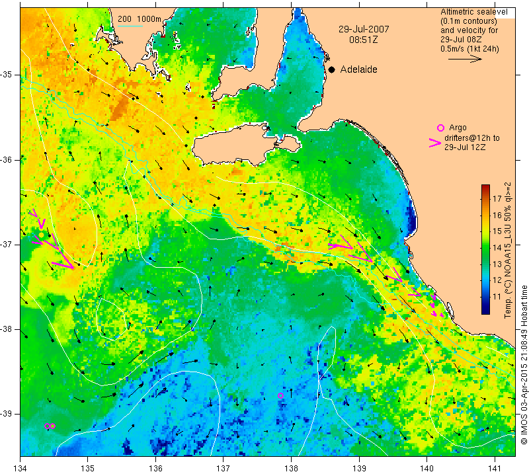Click the Adelaide city black dot marker
The height and width of the screenshot is (476, 529).
(332, 69)
